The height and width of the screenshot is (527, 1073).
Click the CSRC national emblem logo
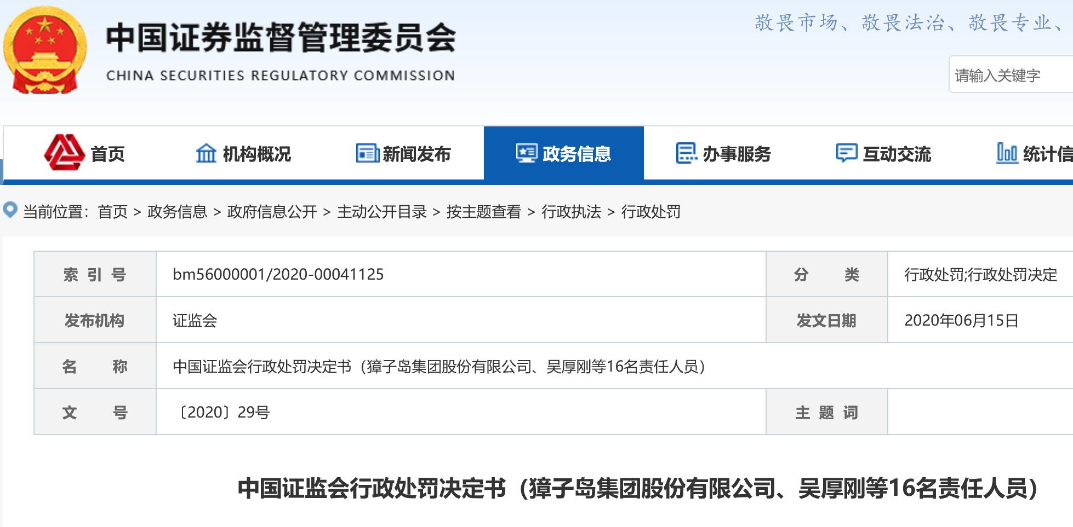pos(45,50)
